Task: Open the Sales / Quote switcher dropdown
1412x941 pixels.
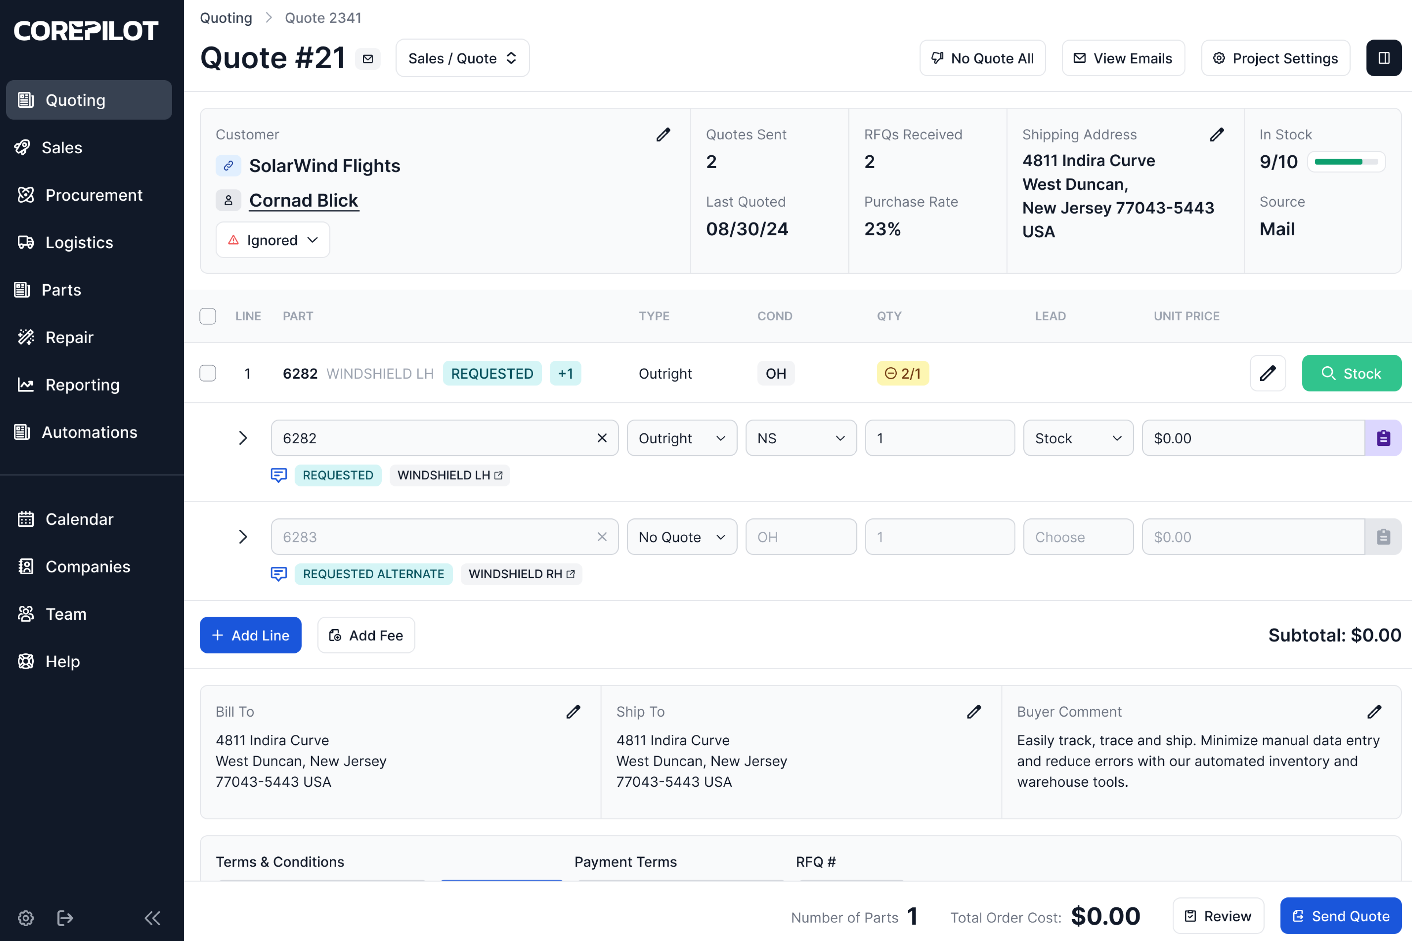Action: (462, 58)
